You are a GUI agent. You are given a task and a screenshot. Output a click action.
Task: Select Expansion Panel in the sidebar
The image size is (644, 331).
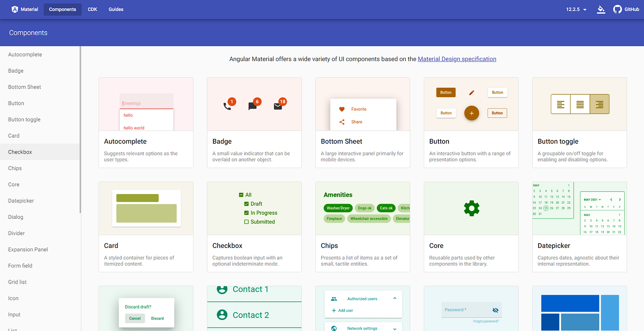pos(40,250)
